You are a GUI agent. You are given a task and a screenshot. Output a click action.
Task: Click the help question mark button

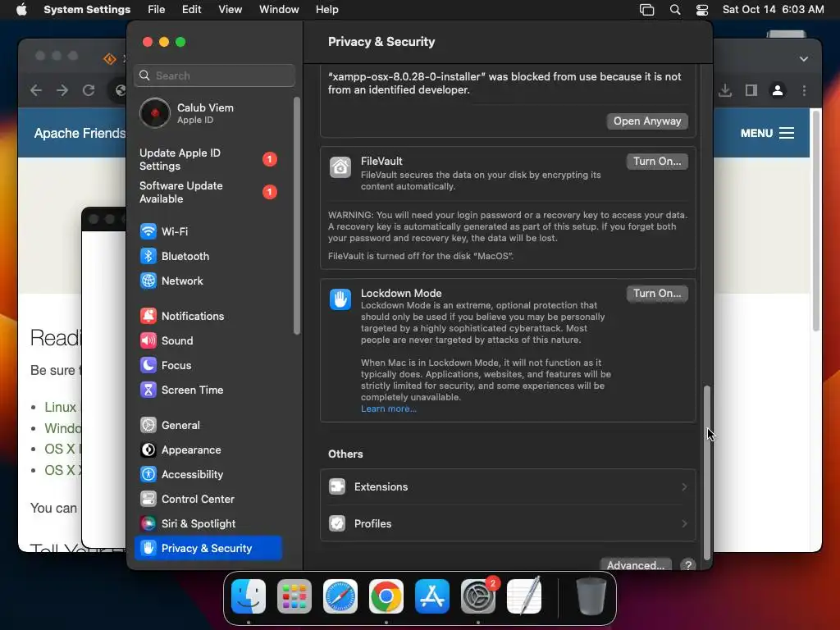point(688,564)
